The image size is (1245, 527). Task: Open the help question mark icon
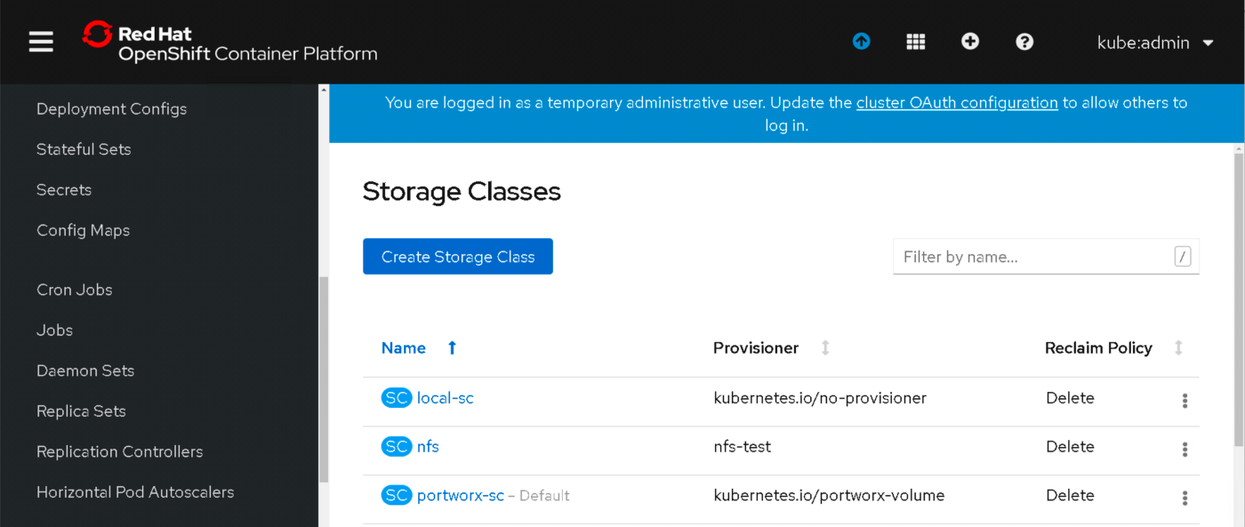[1024, 42]
